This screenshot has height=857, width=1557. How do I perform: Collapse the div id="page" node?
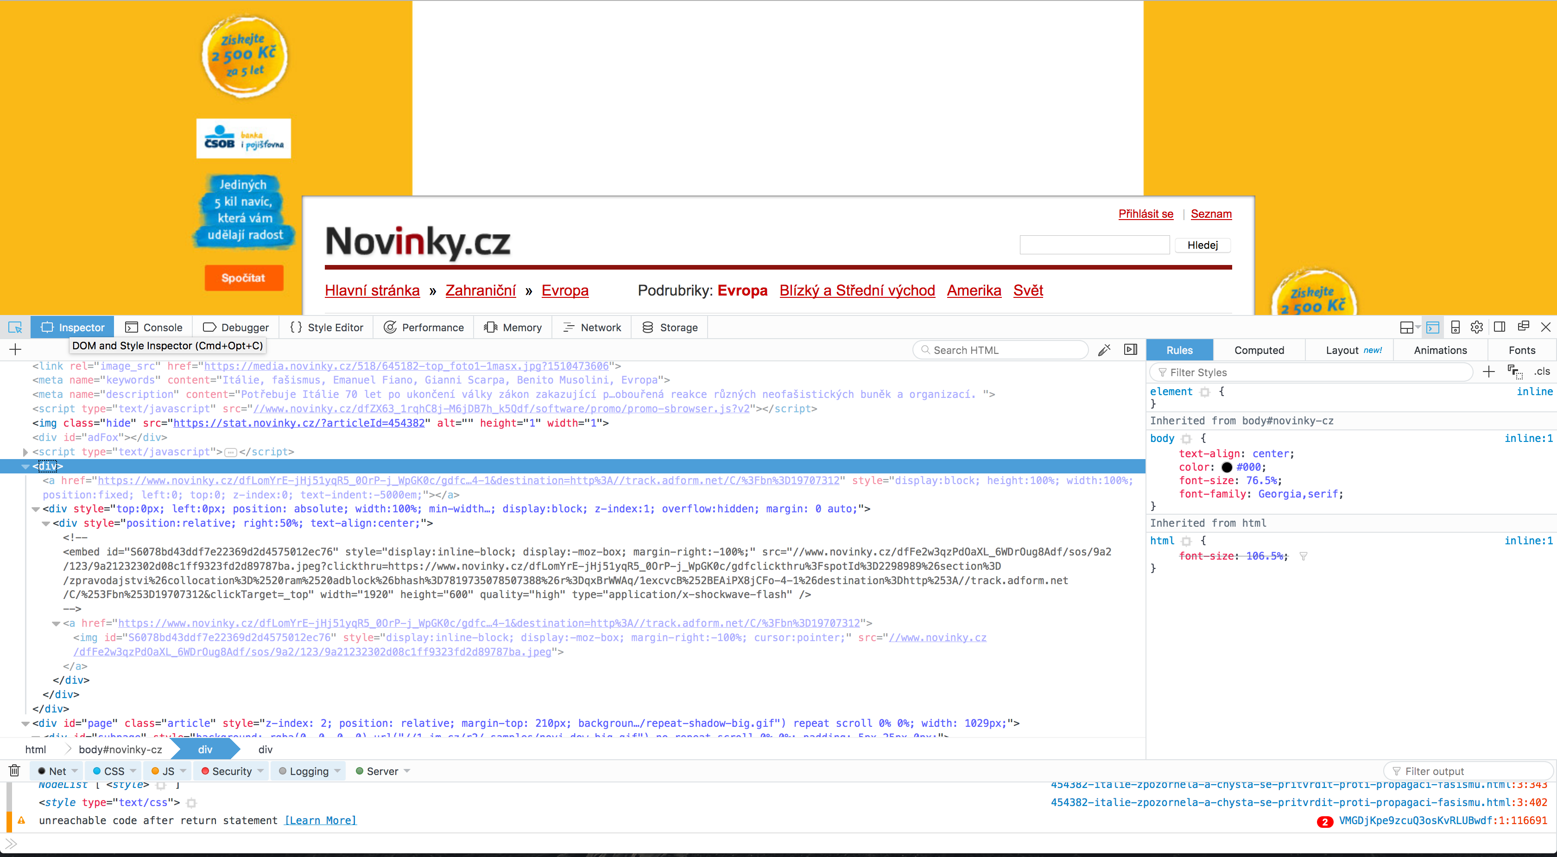(25, 724)
